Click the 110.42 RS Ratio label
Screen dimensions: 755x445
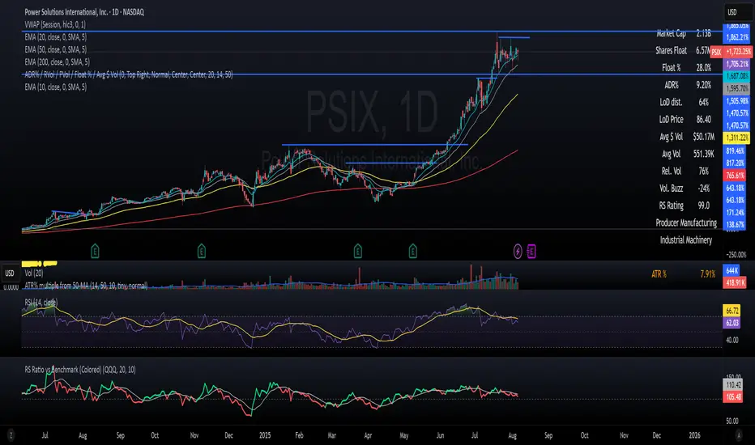tap(733, 385)
